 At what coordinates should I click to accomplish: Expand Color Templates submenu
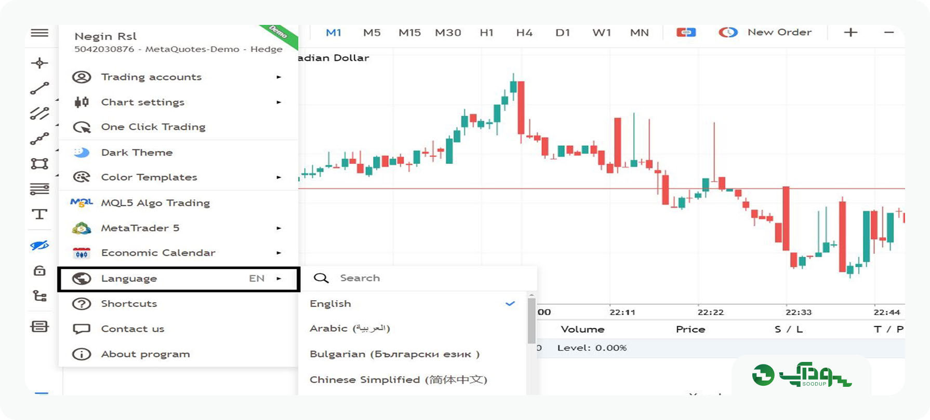178,177
